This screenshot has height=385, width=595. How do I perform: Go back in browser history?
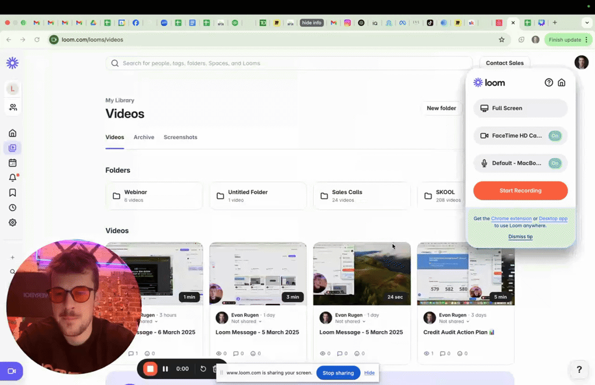(9, 40)
